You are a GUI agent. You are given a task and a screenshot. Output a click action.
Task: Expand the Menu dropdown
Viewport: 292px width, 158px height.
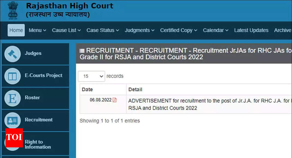[37, 30]
